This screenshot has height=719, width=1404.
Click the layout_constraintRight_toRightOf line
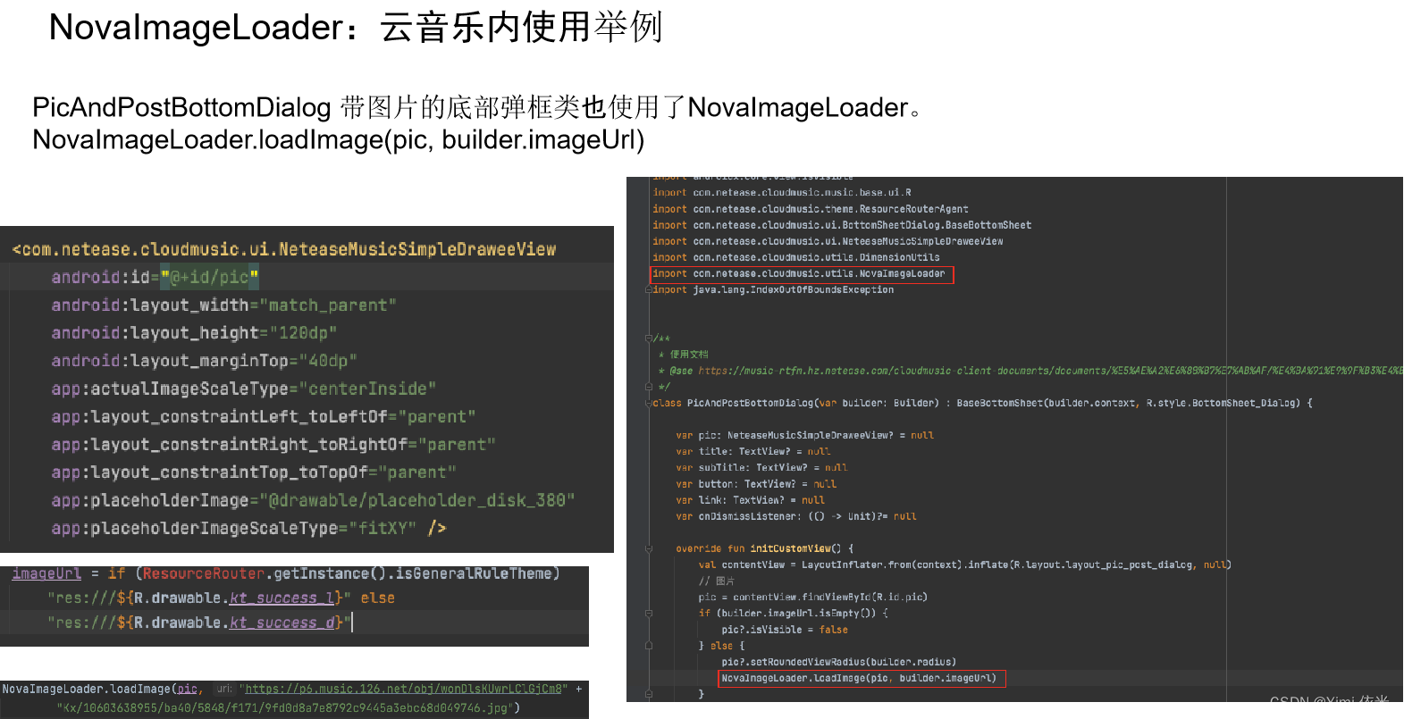pyautogui.click(x=273, y=445)
